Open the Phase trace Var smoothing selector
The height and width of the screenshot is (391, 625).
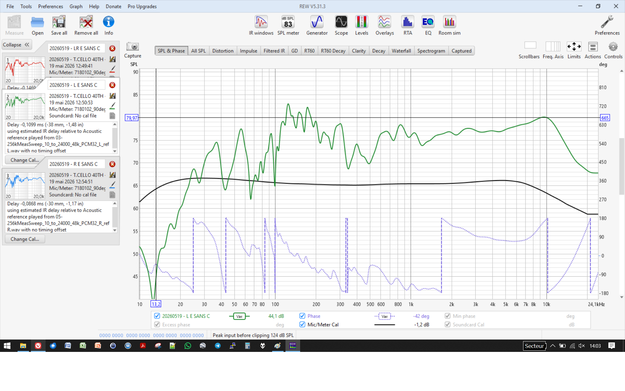[x=384, y=316]
